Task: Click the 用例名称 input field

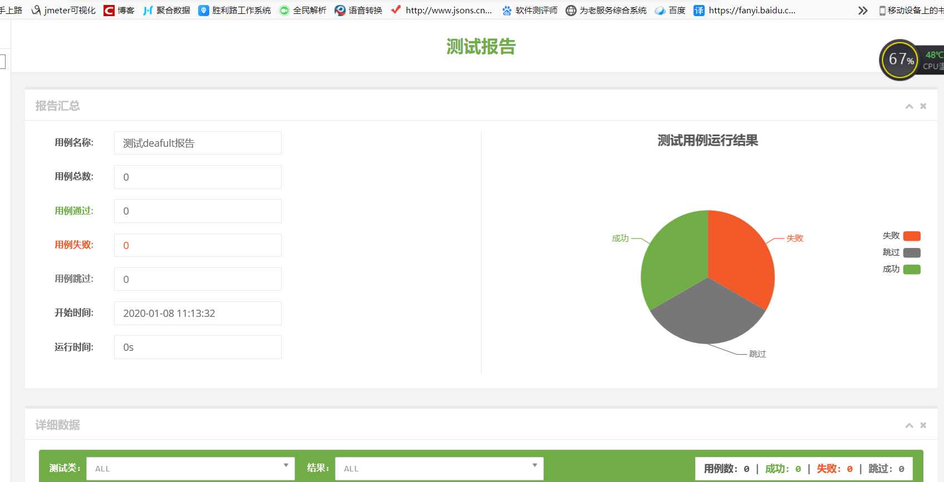Action: pyautogui.click(x=198, y=143)
